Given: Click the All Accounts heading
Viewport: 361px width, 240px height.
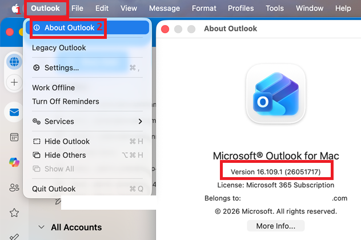Looking at the screenshot, I should pos(76,227).
